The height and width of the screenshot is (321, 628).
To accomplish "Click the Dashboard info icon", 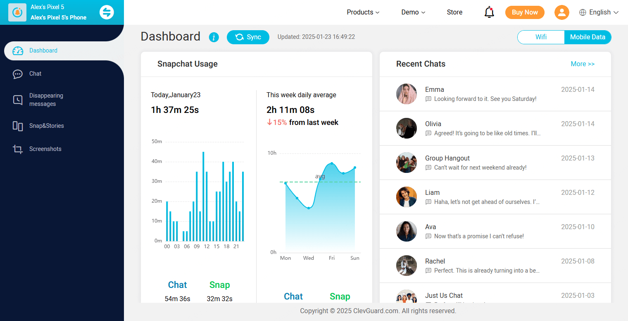I will pos(214,37).
